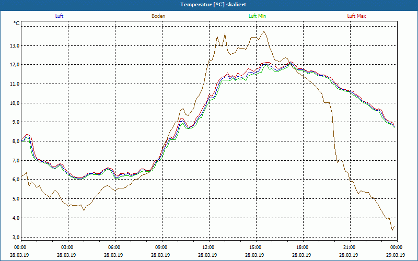Click the 8,0 y-axis value
Screen dimensions: 418x261
[x=16, y=141]
